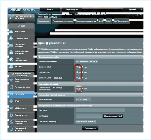Click the network map icon (Карта сети)
151x140 pixels.
tap(11, 31)
